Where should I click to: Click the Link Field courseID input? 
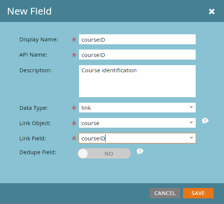(137, 138)
